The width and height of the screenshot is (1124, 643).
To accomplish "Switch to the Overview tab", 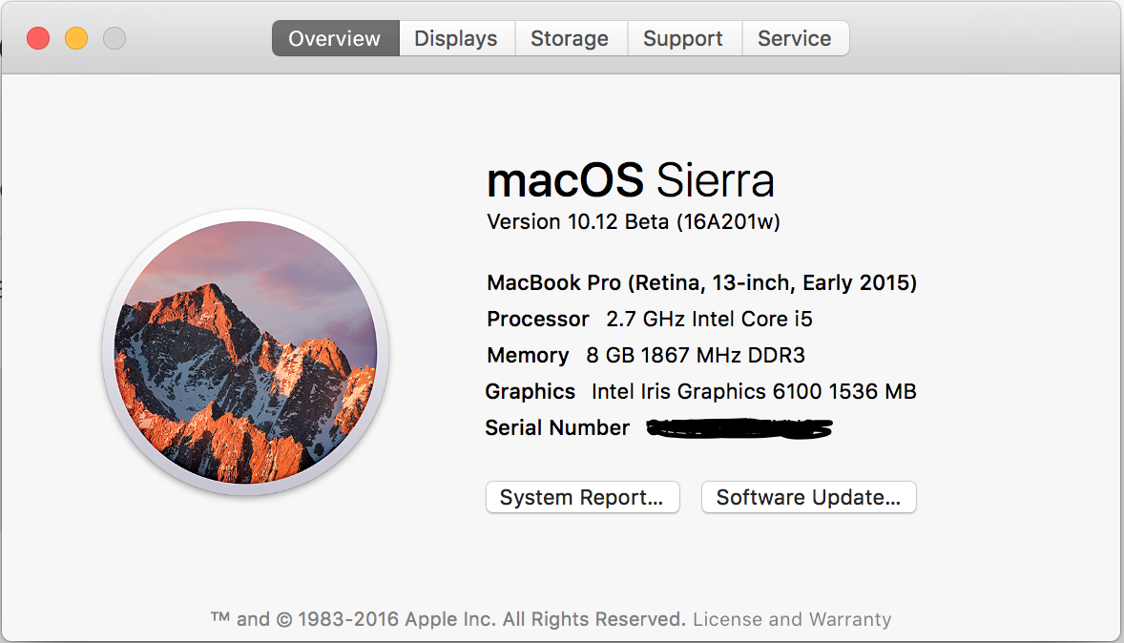I will [336, 38].
